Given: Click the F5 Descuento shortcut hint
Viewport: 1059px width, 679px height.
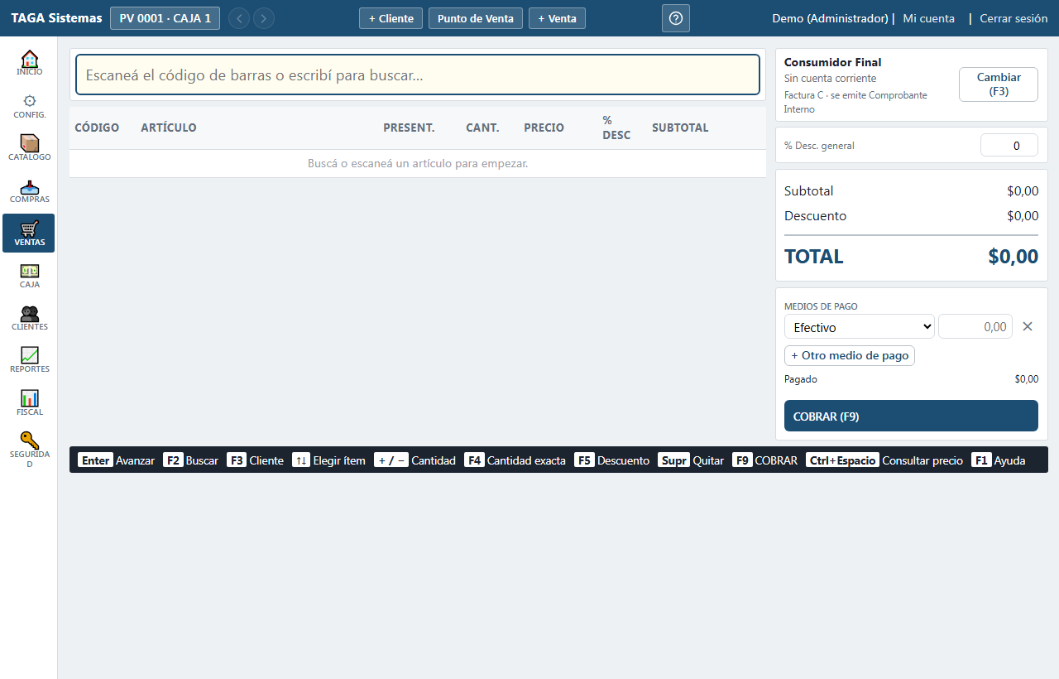Looking at the screenshot, I should click(x=611, y=460).
